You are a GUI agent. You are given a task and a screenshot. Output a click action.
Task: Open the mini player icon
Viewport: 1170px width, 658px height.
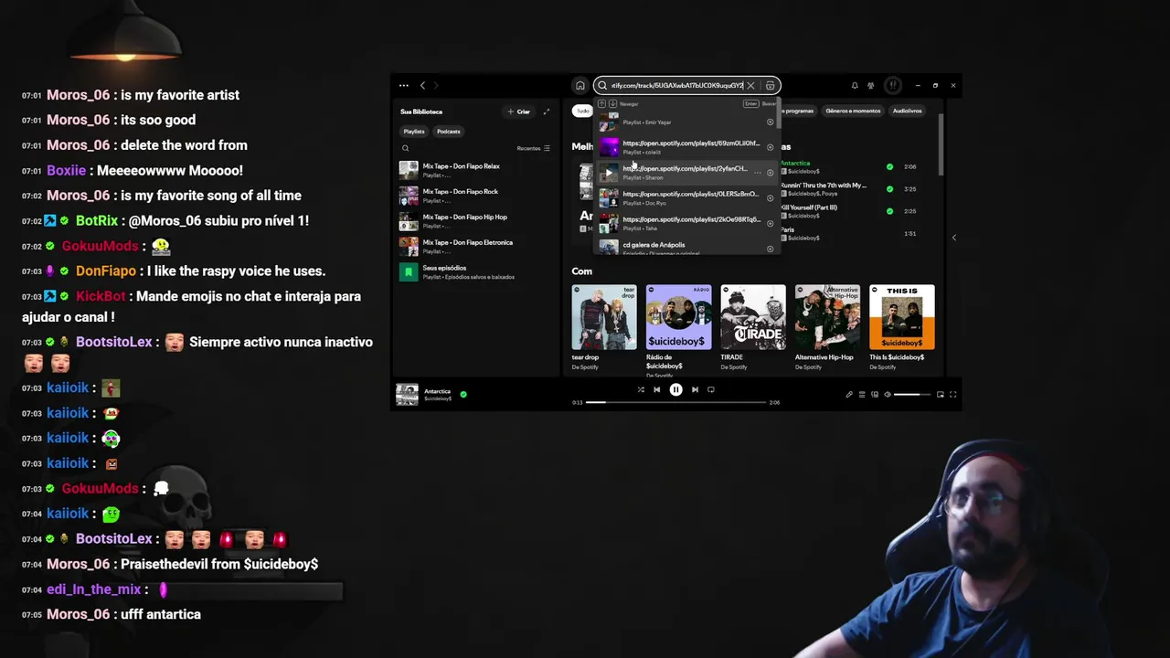click(x=940, y=395)
